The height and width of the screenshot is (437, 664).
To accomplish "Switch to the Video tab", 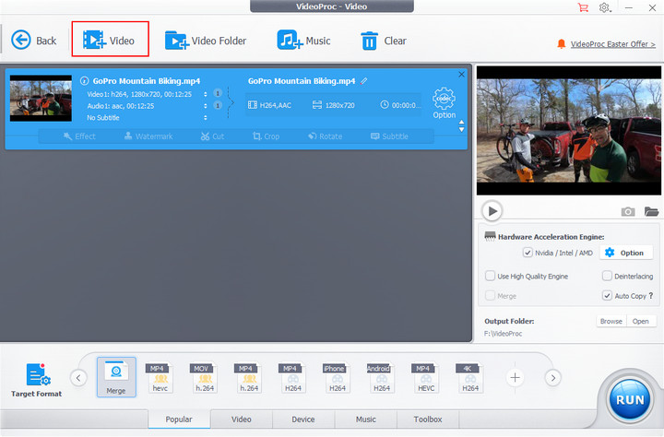I will 242,419.
